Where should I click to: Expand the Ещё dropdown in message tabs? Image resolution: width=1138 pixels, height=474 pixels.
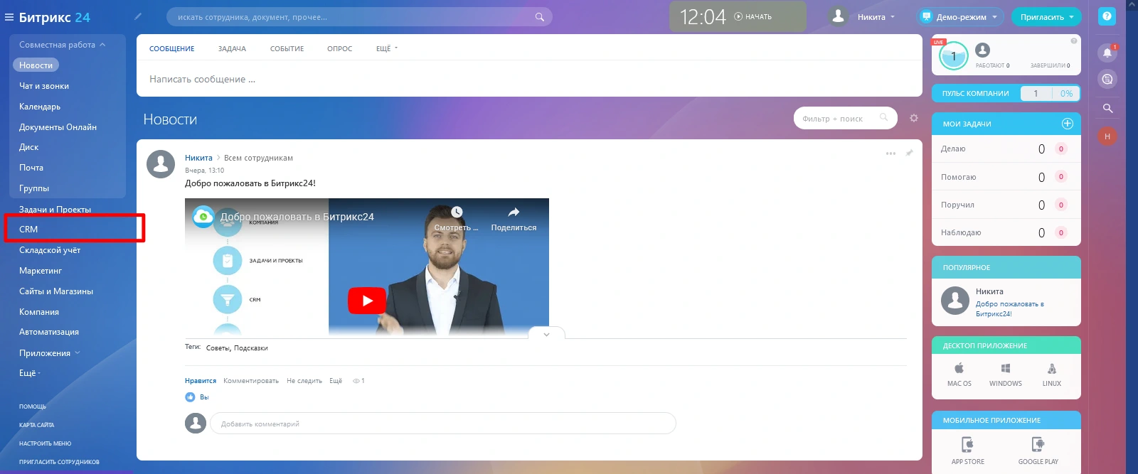coord(386,48)
